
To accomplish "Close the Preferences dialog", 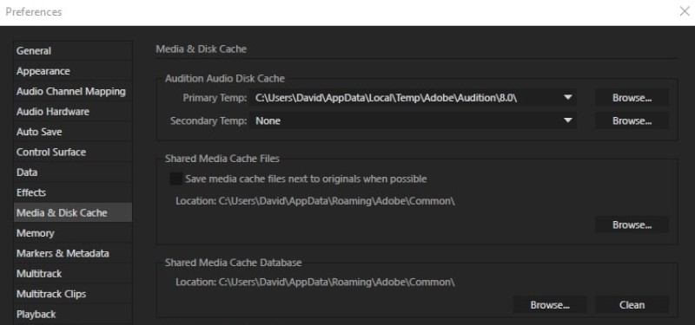I will pos(685,11).
